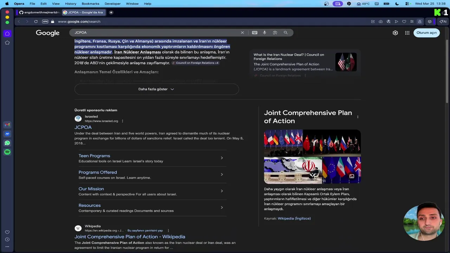Open knowledge panel three-dot more options

(x=358, y=117)
